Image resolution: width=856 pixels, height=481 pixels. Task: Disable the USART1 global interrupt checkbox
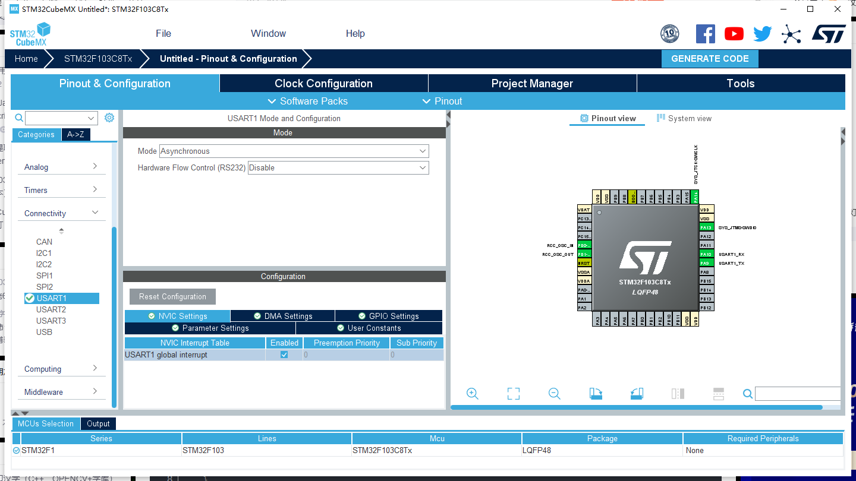284,355
